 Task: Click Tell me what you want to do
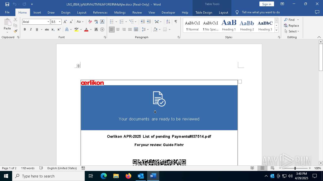click(261, 12)
